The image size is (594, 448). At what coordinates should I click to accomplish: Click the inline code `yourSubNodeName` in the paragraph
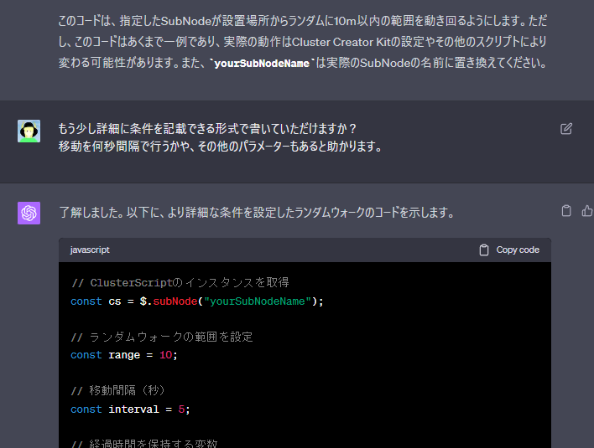pyautogui.click(x=262, y=63)
